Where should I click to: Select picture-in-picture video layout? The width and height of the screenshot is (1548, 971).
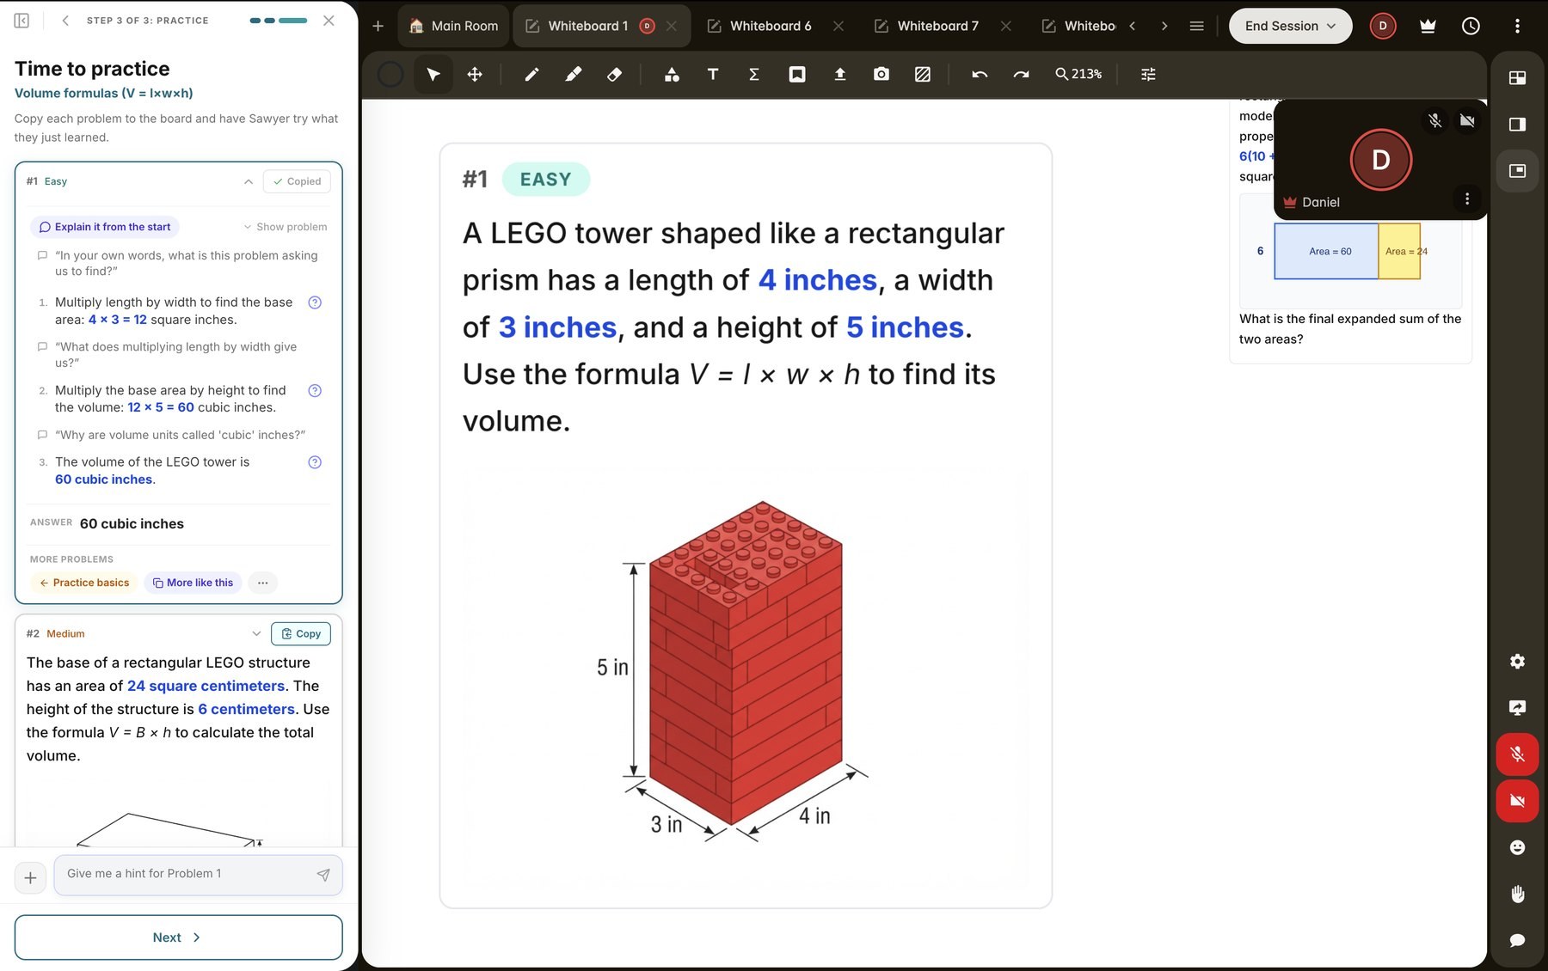[x=1518, y=171]
